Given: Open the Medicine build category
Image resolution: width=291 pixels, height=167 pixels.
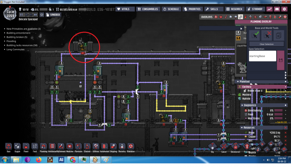Looking at the screenshot, I should pyautogui.click(x=70, y=146).
